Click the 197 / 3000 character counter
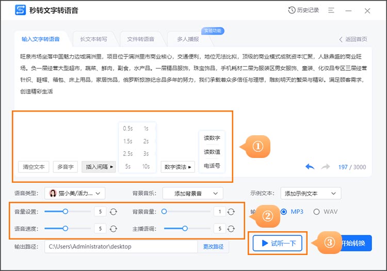The width and height of the screenshot is (387, 271). pyautogui.click(x=352, y=167)
